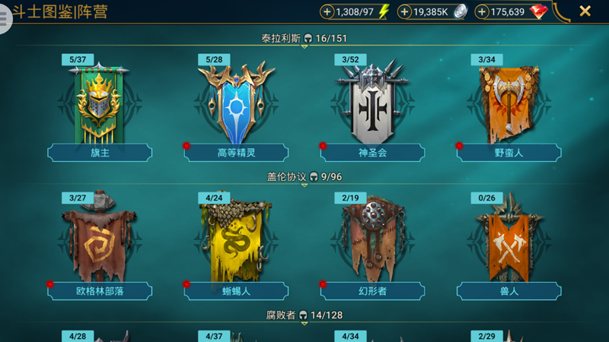This screenshot has width=609, height=342.
Task: Click the 兽人 faction label button
Action: pyautogui.click(x=509, y=291)
